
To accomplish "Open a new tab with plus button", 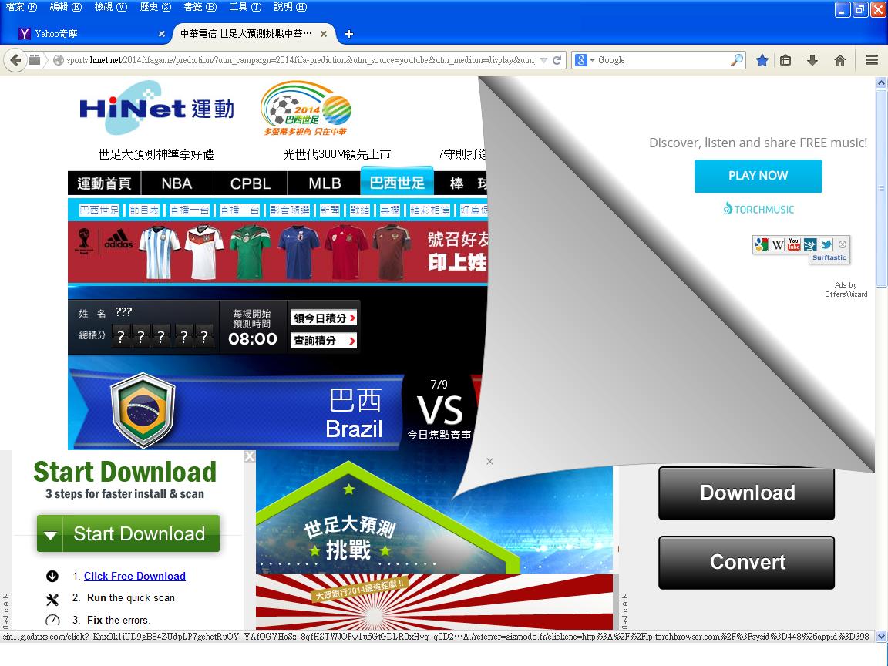I will [349, 34].
